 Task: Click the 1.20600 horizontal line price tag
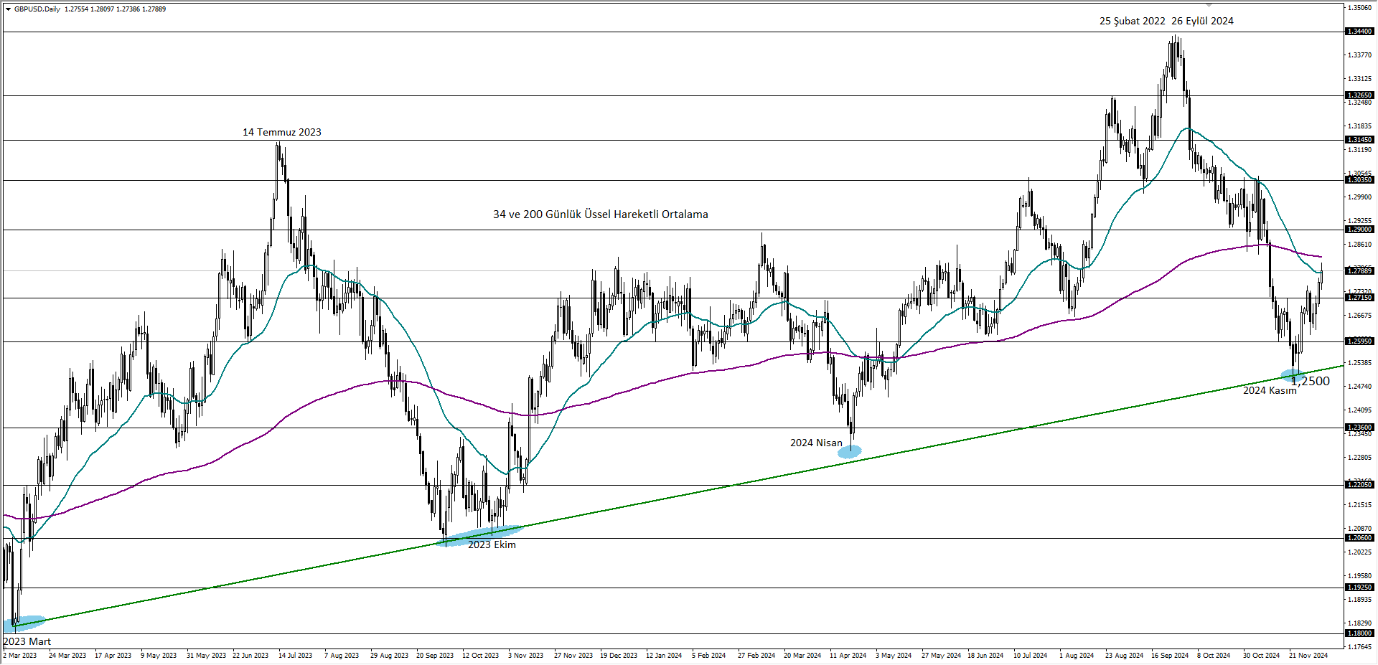(1359, 538)
